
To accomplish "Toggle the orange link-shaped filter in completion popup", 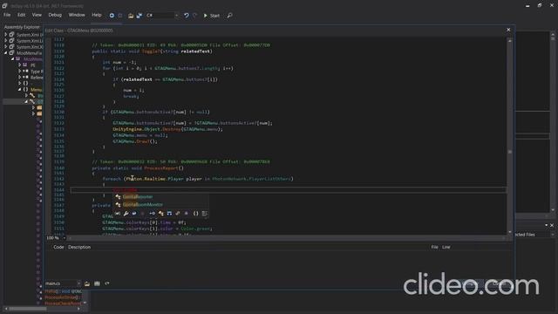I will (178, 213).
